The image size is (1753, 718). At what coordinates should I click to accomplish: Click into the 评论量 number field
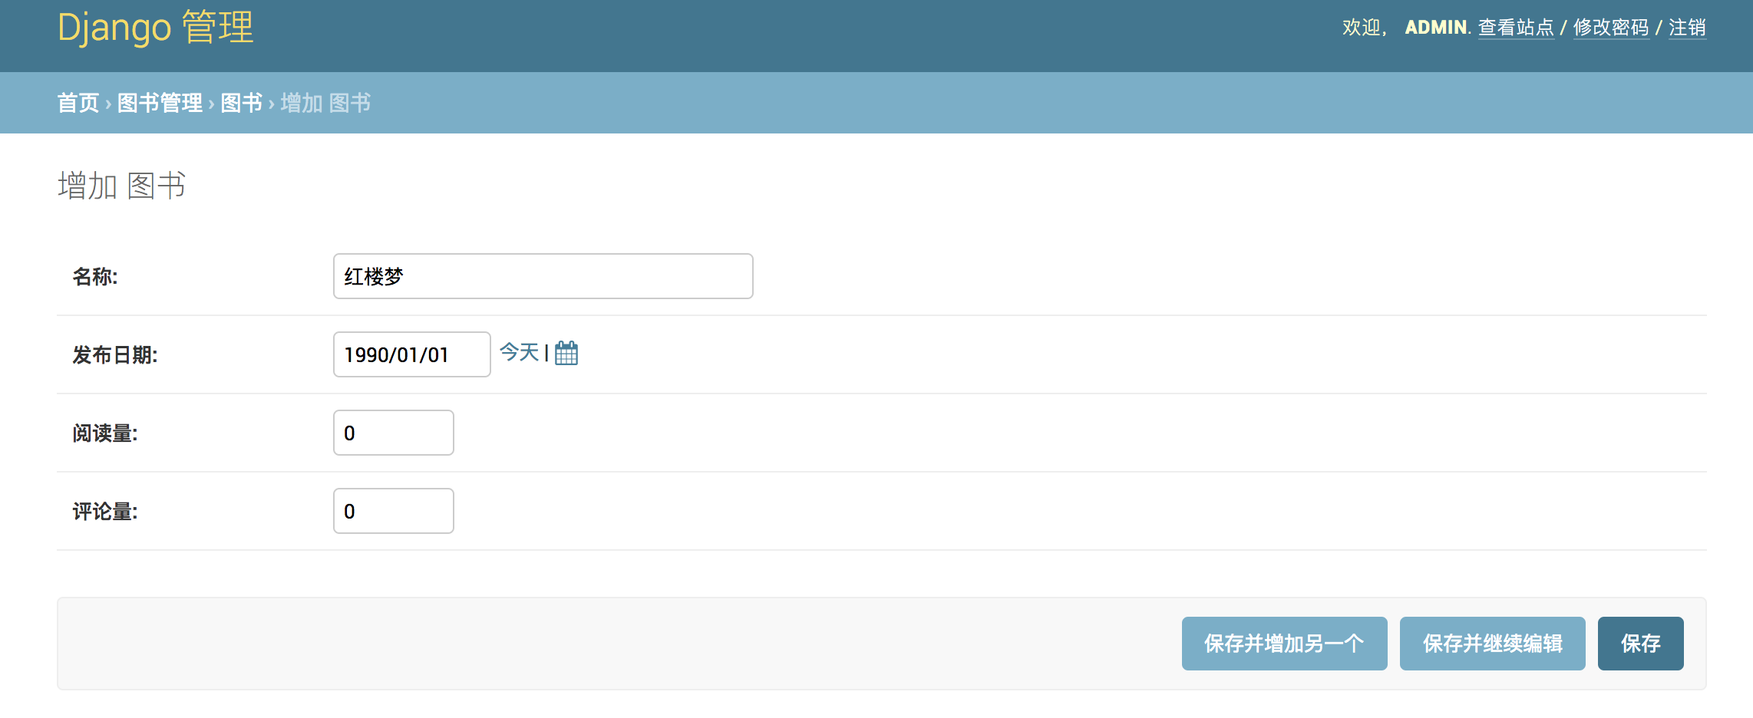click(x=393, y=511)
